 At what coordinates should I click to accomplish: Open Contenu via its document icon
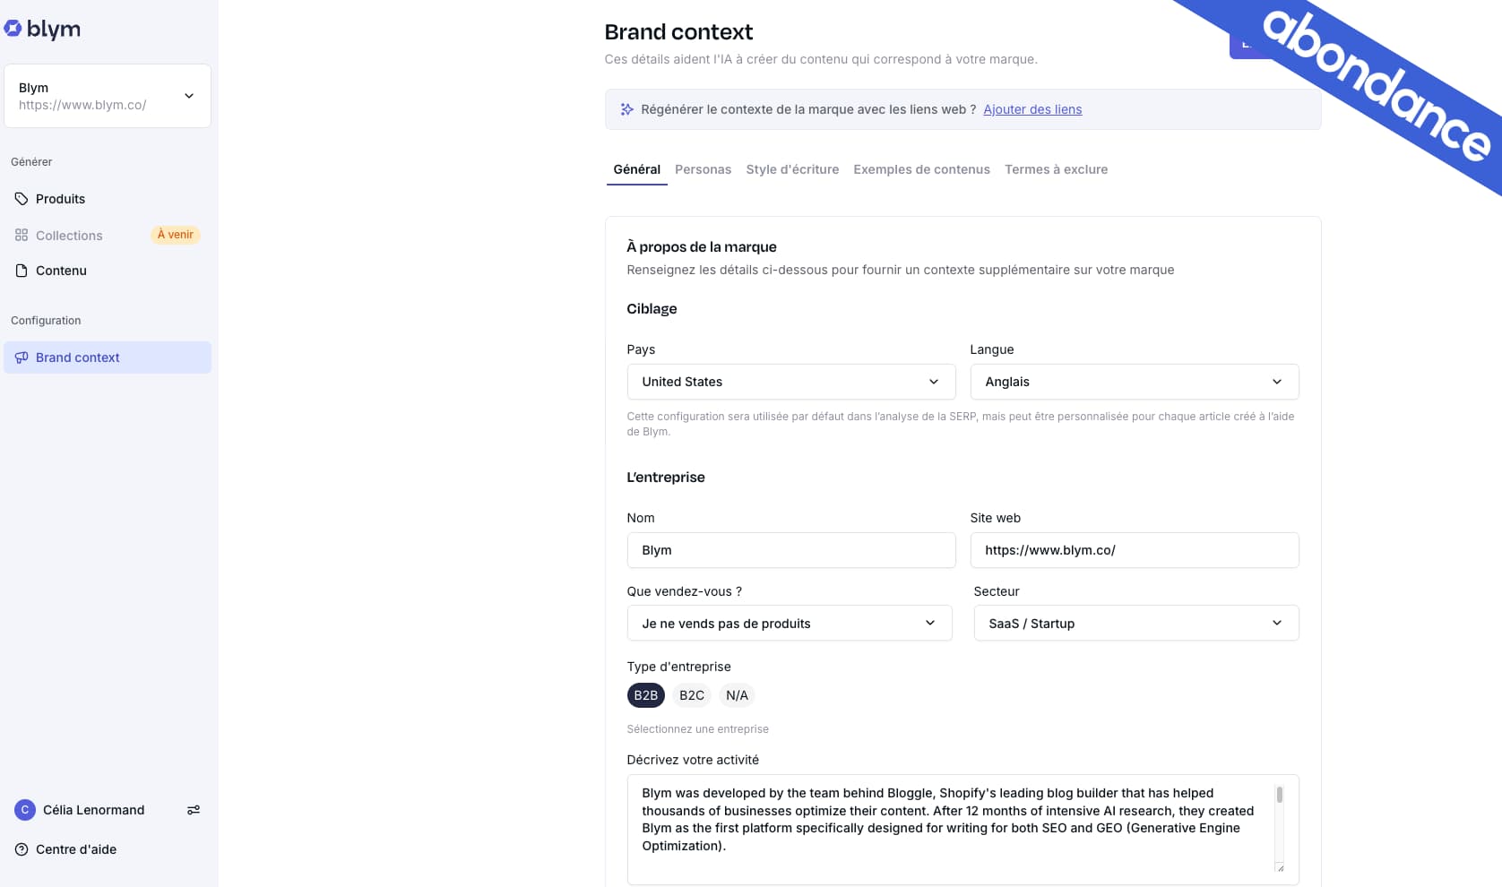[20, 270]
